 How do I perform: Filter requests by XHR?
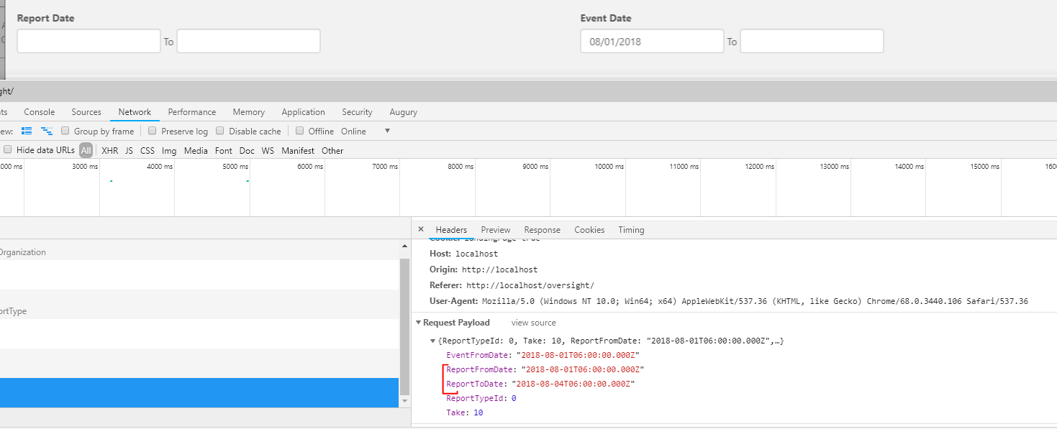pos(110,151)
